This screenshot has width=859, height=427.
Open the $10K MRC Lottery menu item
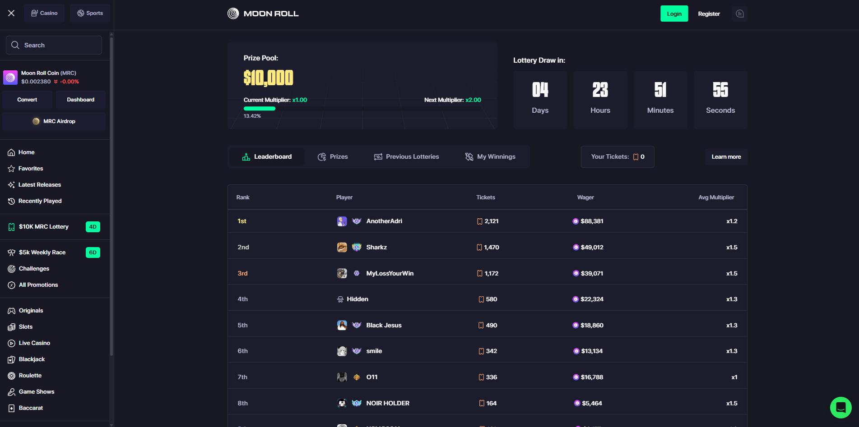[x=44, y=227]
